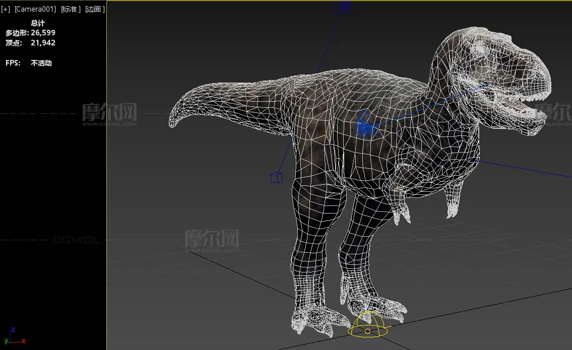Select the T-Rex tail tip mesh
Viewport: 572px width, 350px height.
[x=175, y=116]
